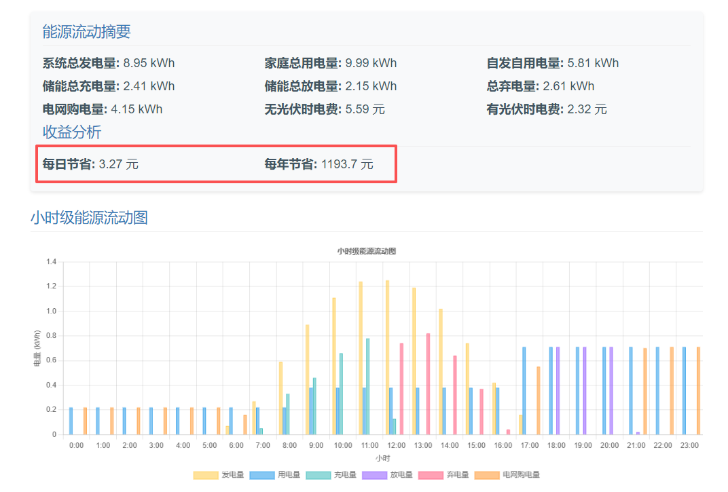Click the 系统总发电量 8.95 kWh entry

pos(109,63)
